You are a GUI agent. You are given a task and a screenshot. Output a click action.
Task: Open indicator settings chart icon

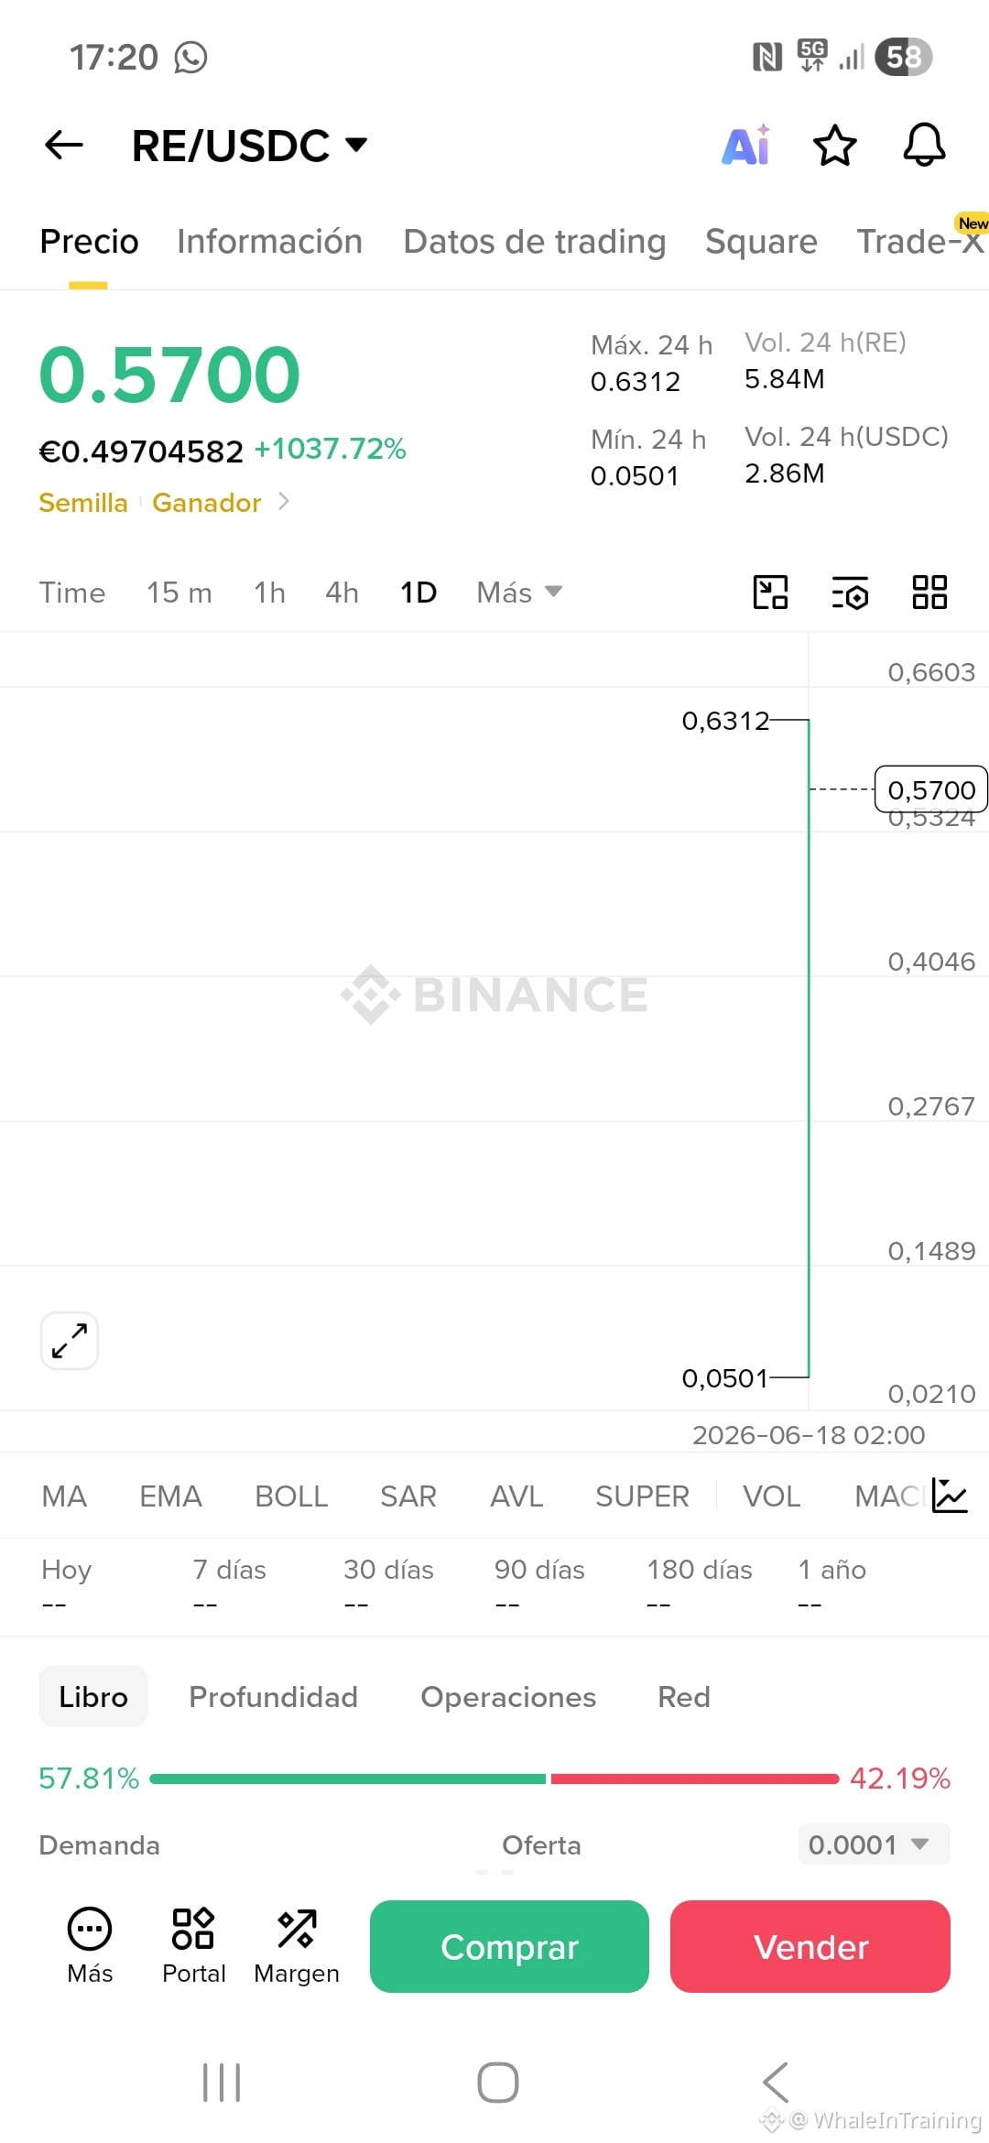pyautogui.click(x=950, y=1496)
